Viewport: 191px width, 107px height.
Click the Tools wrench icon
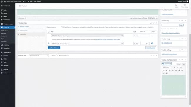[2, 62]
